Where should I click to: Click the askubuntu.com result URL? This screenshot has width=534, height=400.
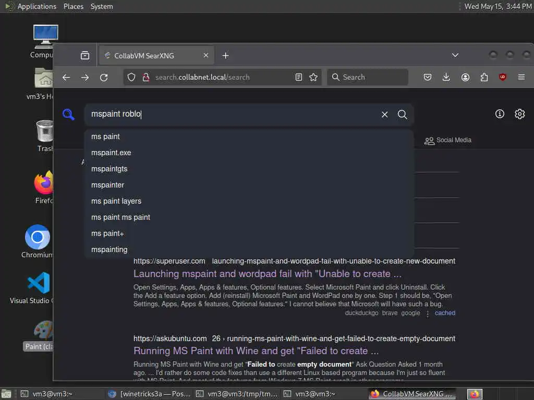point(294,339)
